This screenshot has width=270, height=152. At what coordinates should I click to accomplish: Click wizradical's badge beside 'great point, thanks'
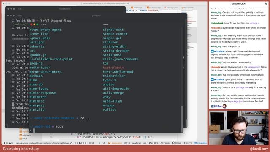tap(212, 80)
